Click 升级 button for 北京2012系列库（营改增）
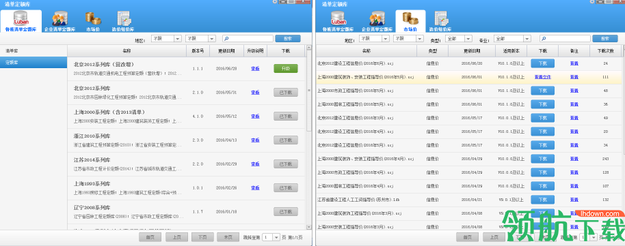The width and height of the screenshot is (625, 246). coord(286,68)
